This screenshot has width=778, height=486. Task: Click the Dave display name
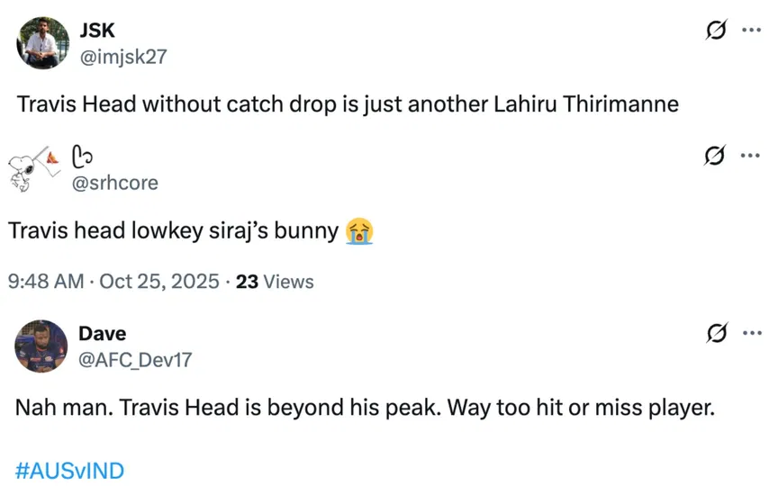[x=103, y=335]
